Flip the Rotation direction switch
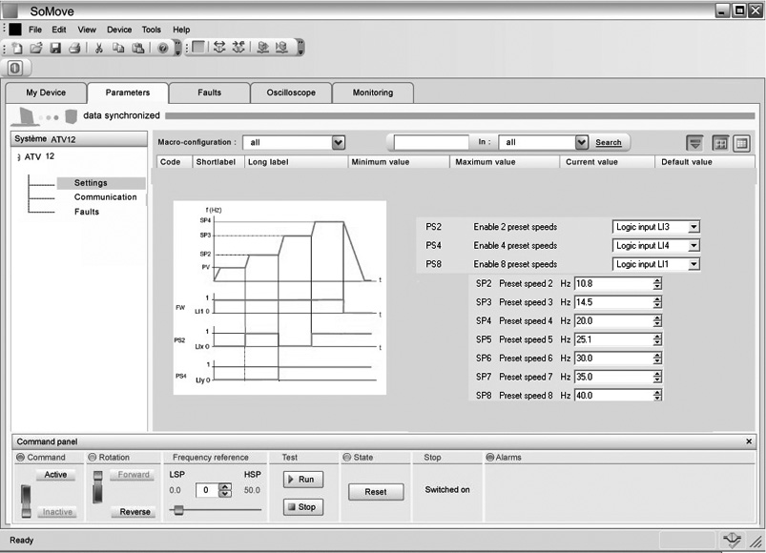Screen dimensions: 766x553 click(98, 487)
